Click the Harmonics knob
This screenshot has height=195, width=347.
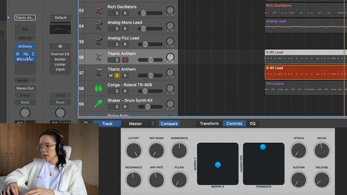coord(179,150)
